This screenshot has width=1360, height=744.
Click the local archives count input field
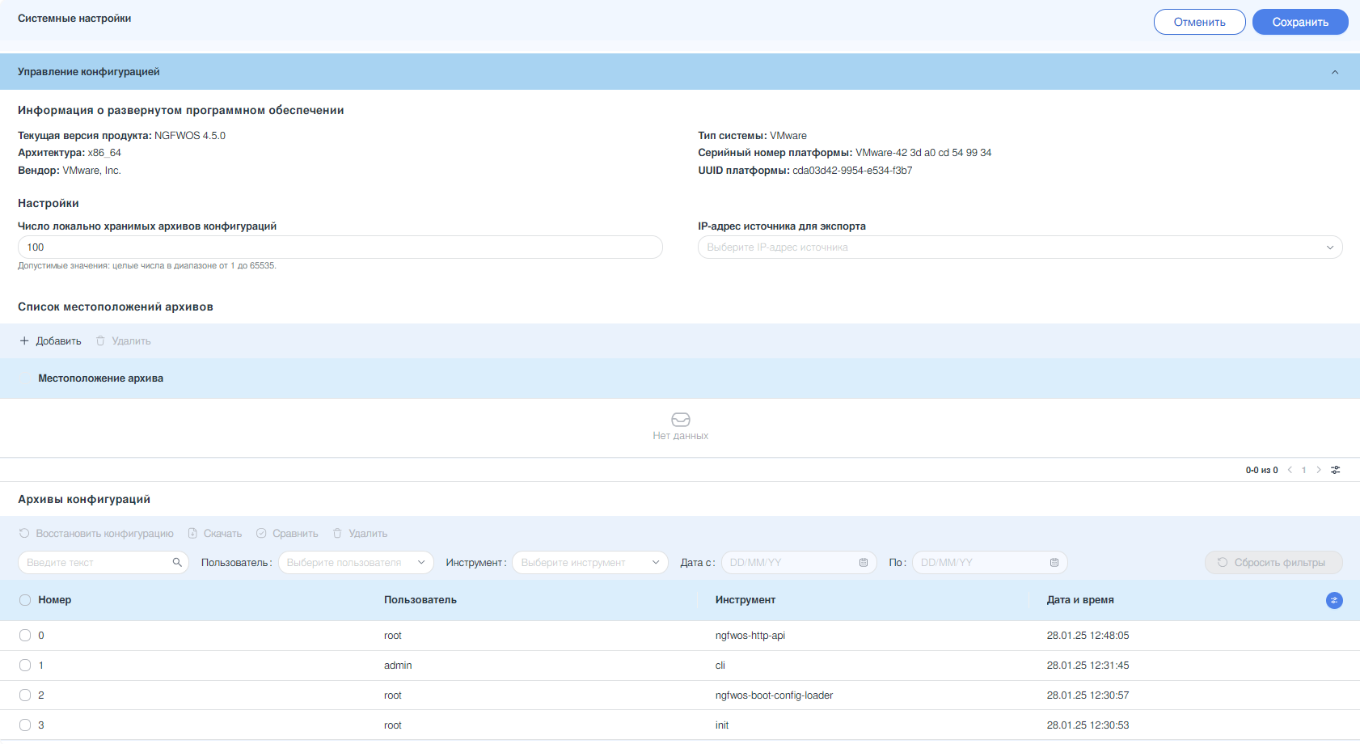[x=340, y=247]
